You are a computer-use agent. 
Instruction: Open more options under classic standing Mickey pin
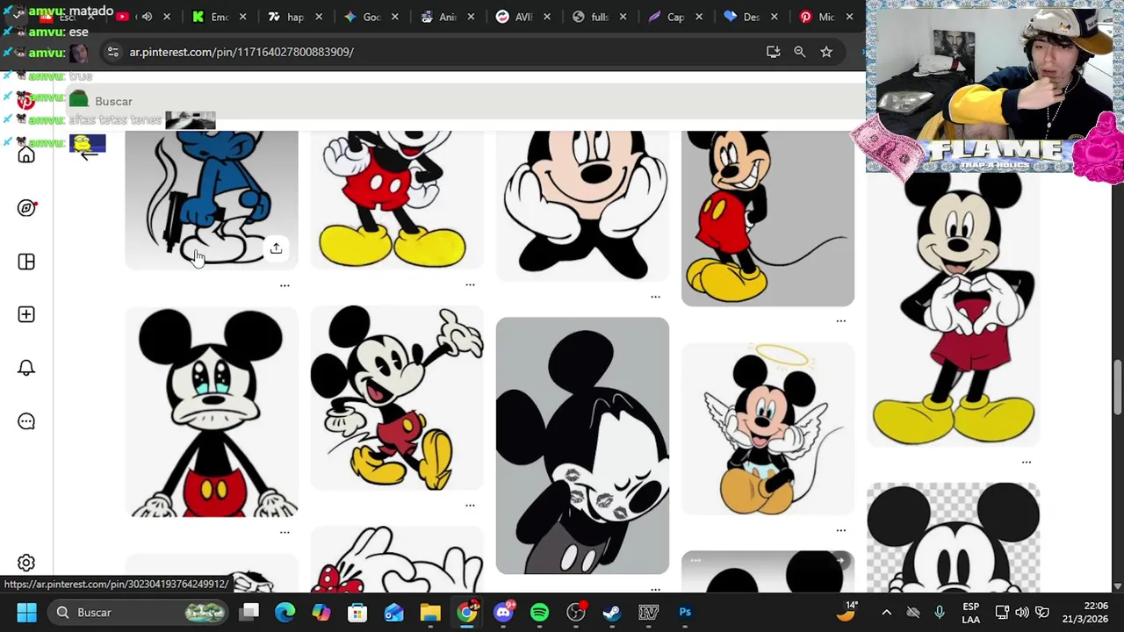pos(470,284)
